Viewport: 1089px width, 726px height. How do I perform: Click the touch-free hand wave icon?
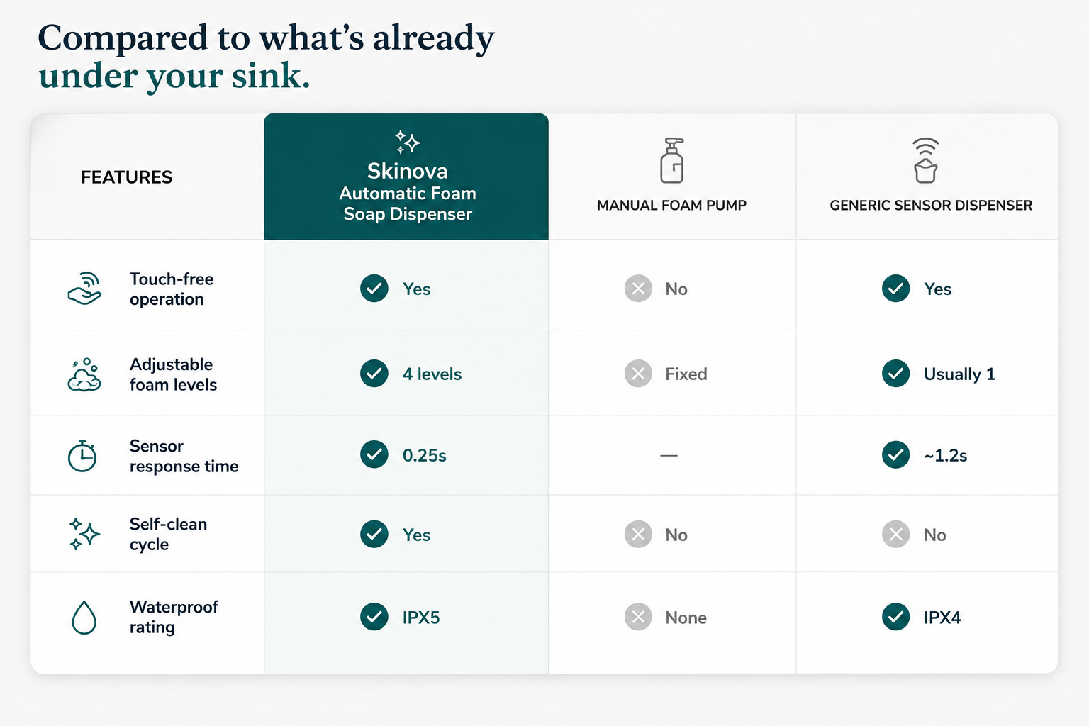point(84,289)
